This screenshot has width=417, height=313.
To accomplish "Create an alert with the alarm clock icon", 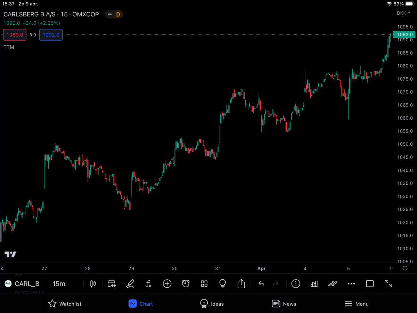I will [x=186, y=284].
